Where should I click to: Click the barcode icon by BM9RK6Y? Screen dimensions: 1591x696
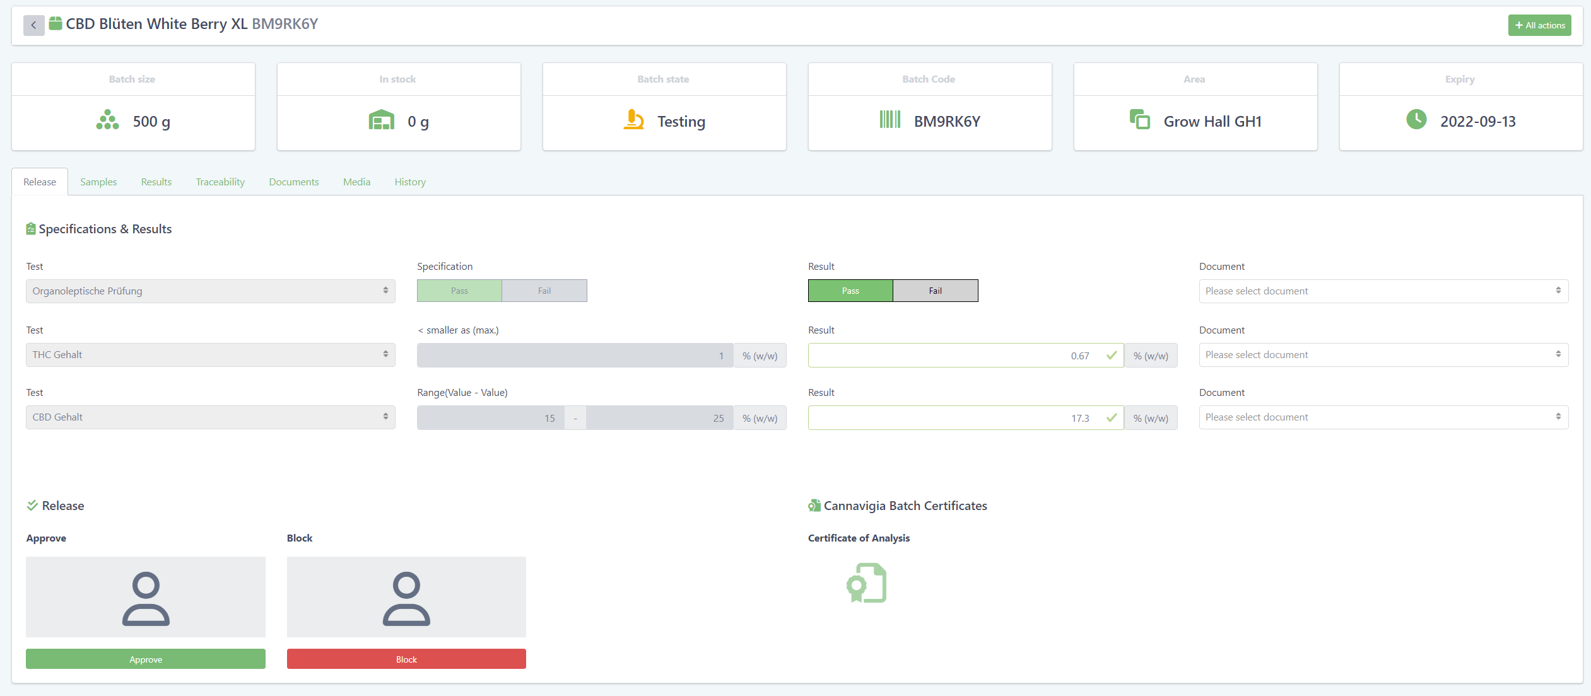click(x=889, y=120)
